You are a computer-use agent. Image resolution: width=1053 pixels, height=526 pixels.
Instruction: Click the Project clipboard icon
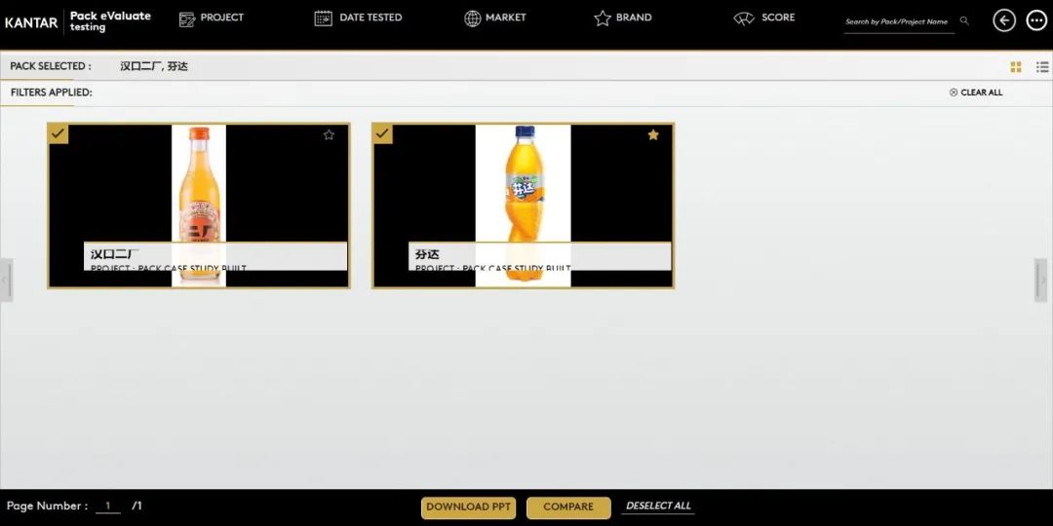pyautogui.click(x=187, y=19)
